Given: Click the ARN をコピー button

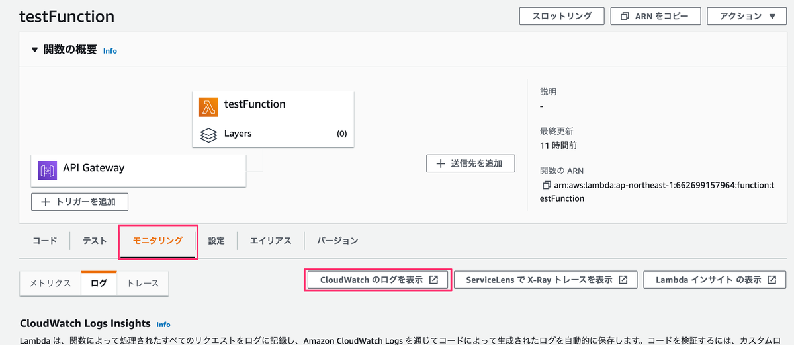Looking at the screenshot, I should point(655,17).
